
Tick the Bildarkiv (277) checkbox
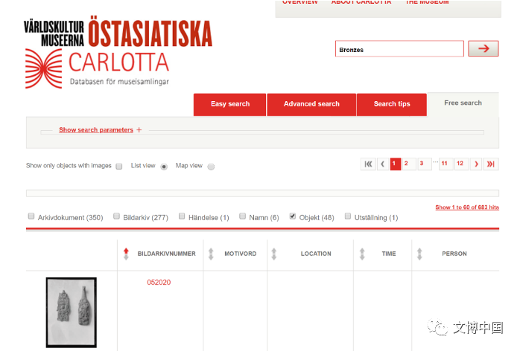[116, 216]
